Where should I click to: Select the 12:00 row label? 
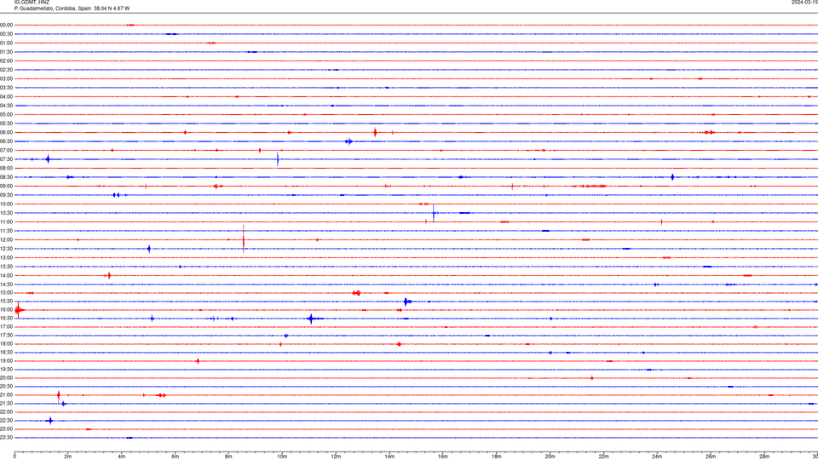click(6, 240)
